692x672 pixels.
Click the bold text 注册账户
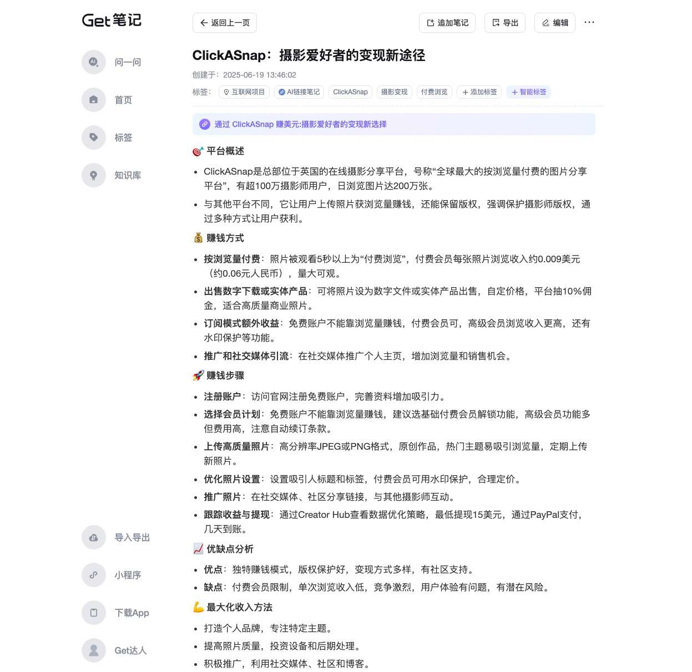tap(223, 396)
